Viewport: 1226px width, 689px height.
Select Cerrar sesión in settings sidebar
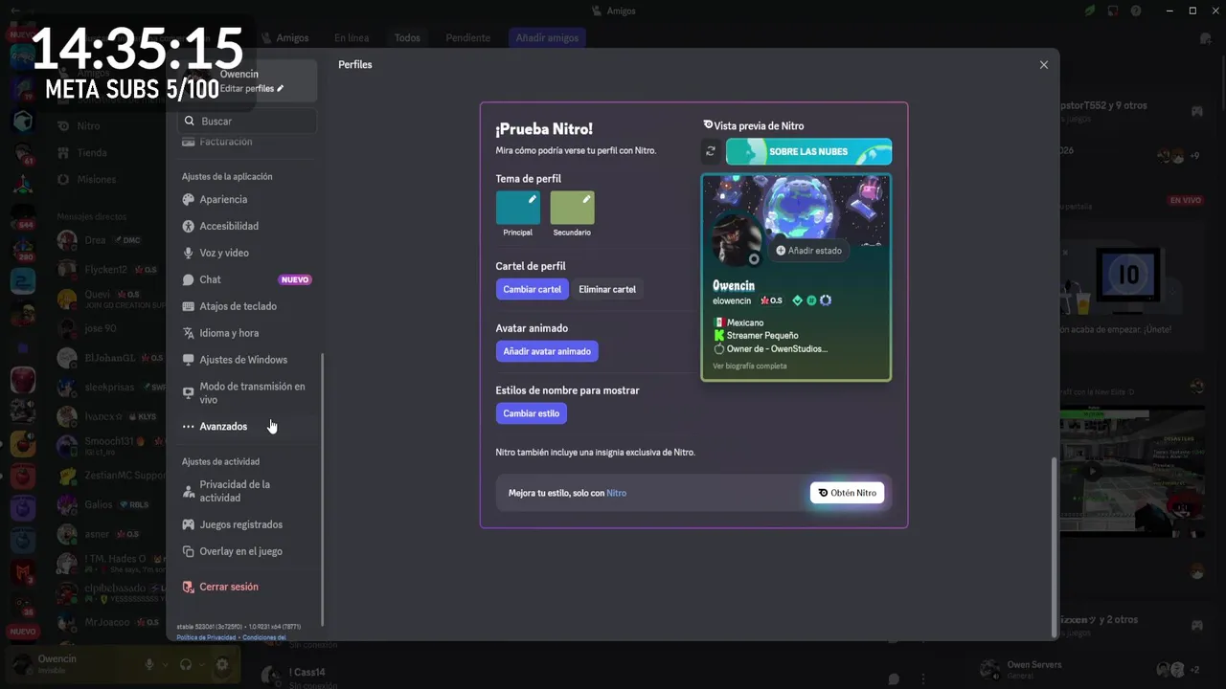[246, 587]
